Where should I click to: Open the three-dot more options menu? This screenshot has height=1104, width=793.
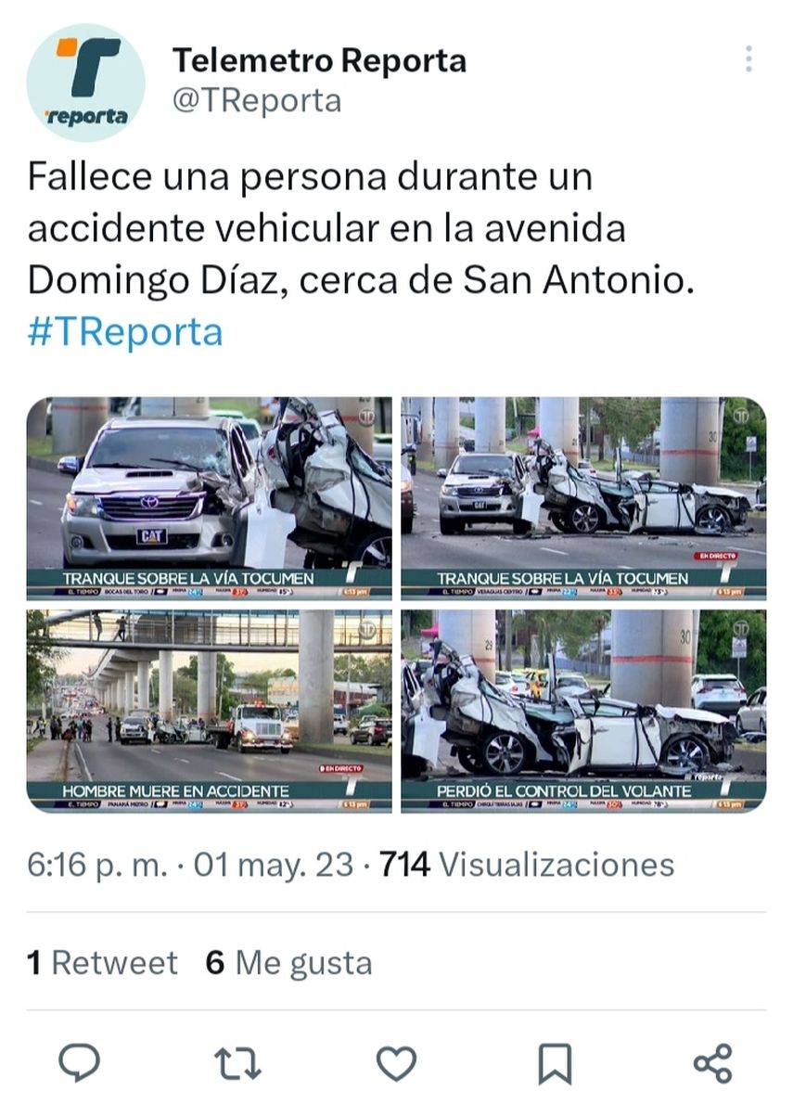(x=748, y=59)
